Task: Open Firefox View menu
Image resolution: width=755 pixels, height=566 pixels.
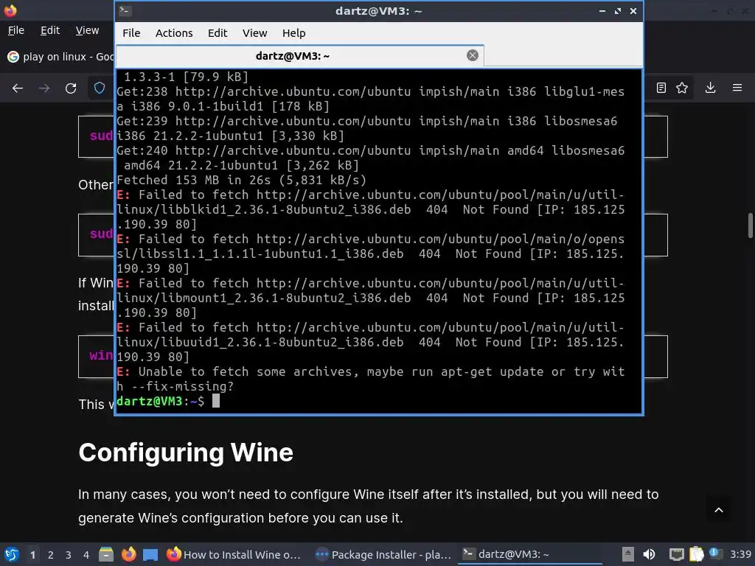Action: 87,30
